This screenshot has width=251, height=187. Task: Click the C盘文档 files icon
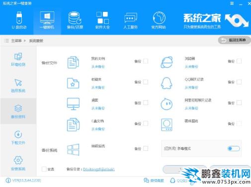pyautogui.click(x=73, y=125)
